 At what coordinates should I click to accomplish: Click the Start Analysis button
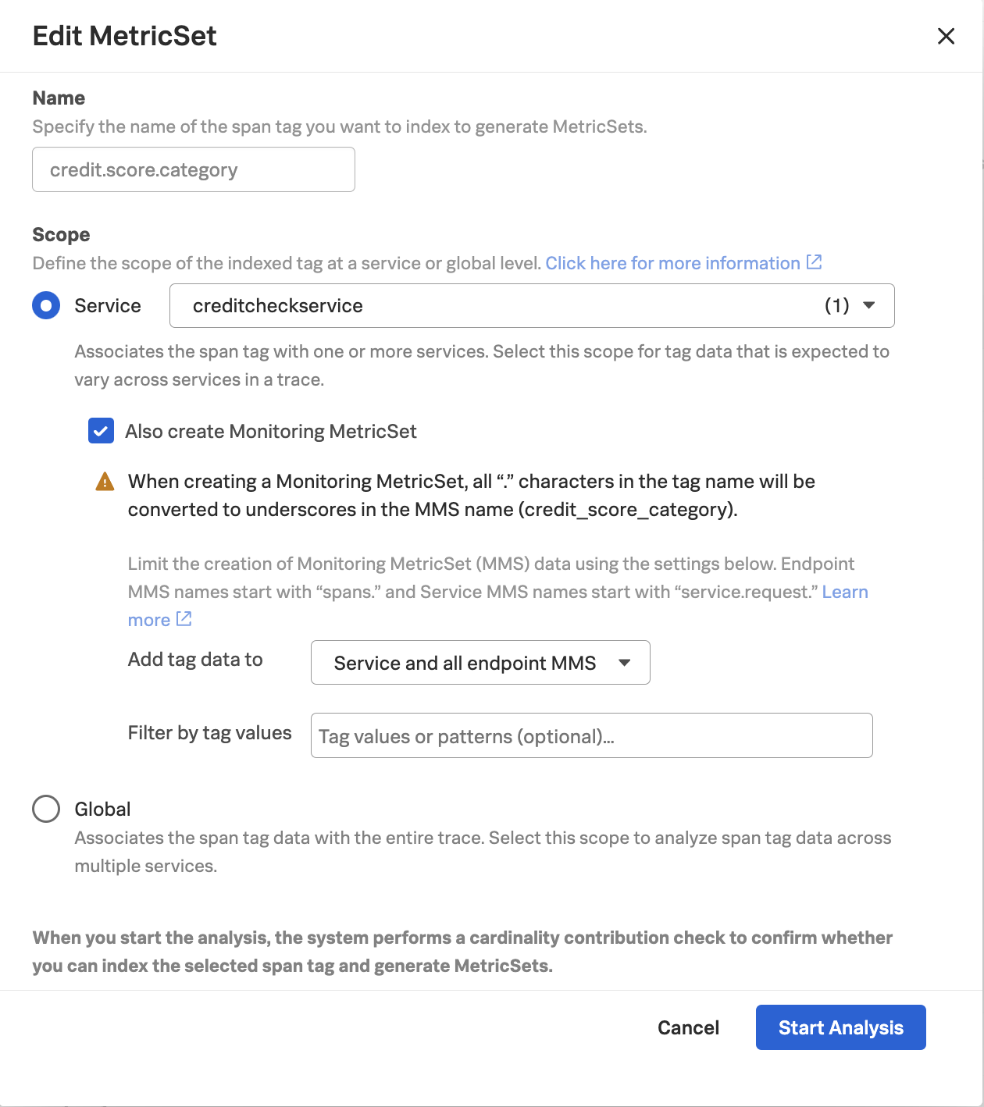click(x=840, y=1027)
